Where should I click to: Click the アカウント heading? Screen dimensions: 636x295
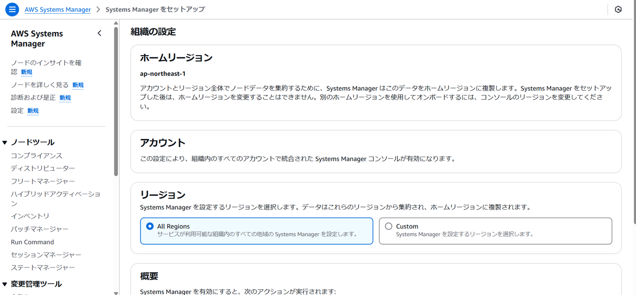click(x=163, y=143)
